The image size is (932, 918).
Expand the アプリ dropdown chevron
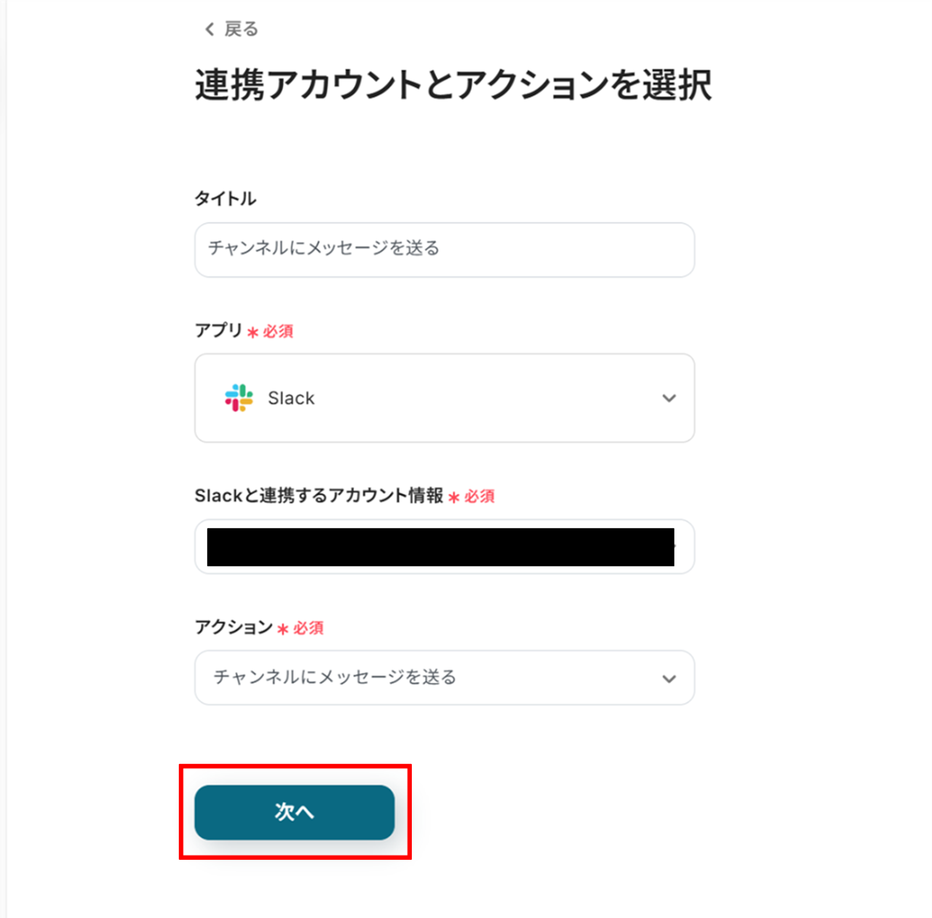click(x=669, y=398)
